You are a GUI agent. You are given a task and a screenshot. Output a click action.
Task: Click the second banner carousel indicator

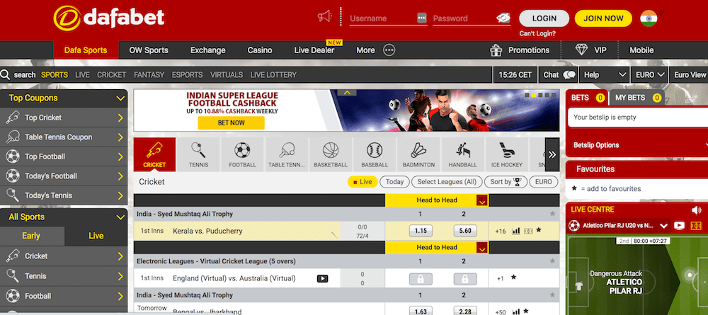[534, 96]
